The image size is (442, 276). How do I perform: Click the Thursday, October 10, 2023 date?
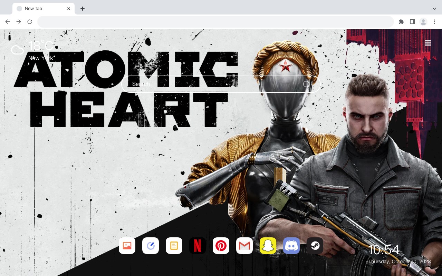click(x=400, y=262)
